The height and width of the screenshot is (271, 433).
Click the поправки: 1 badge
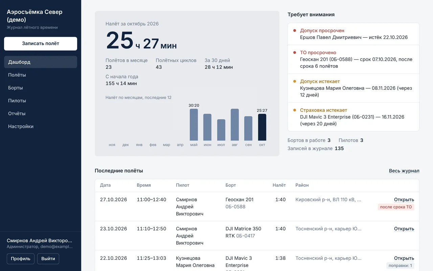(400, 266)
